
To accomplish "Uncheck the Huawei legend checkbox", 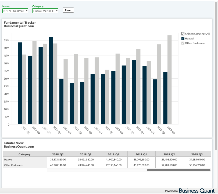I will tap(183, 39).
